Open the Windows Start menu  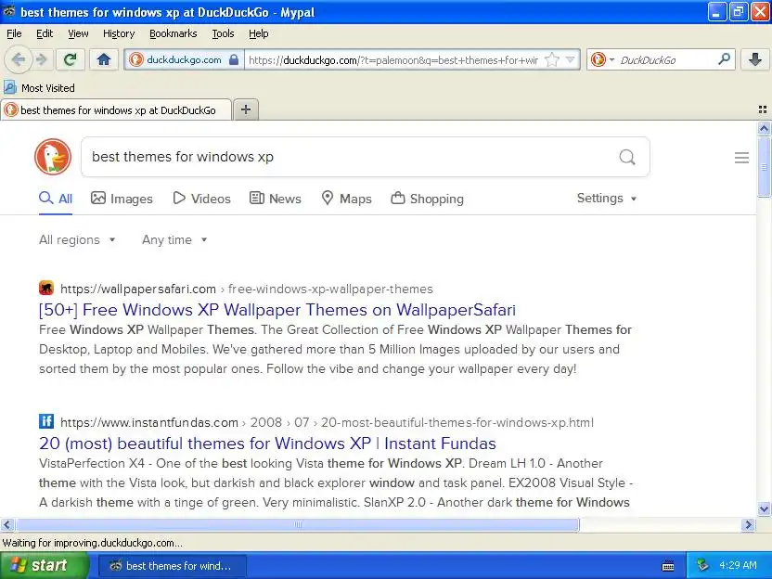45,566
